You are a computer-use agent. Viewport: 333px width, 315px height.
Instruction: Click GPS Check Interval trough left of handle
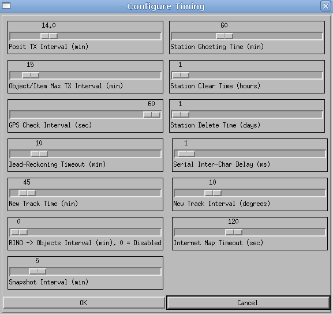tap(77, 115)
